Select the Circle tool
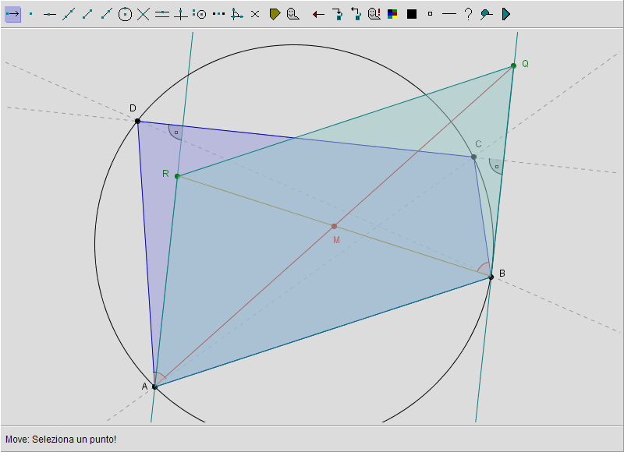The width and height of the screenshot is (624, 452). coord(125,14)
